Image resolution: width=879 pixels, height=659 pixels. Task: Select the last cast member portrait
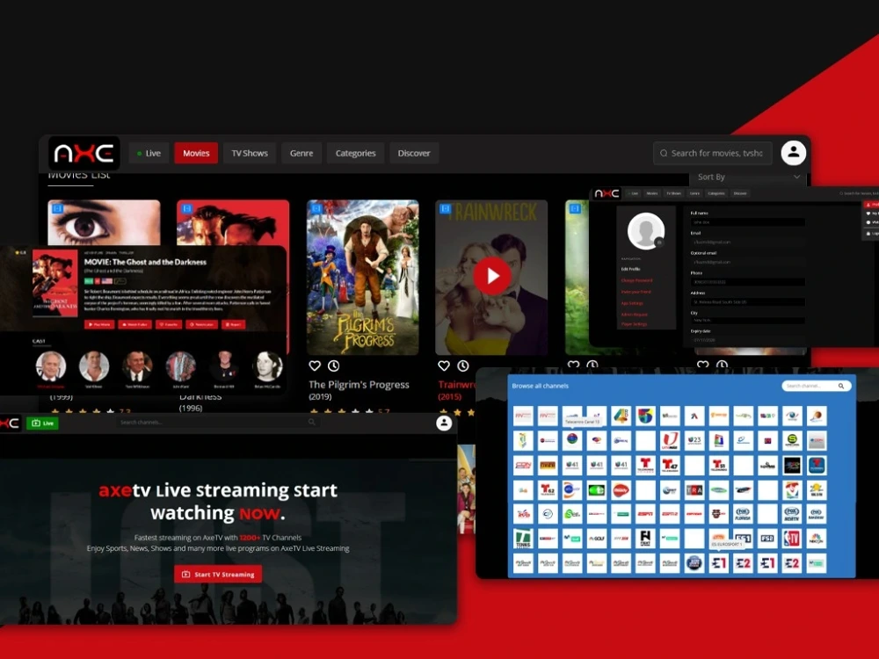[x=268, y=366]
